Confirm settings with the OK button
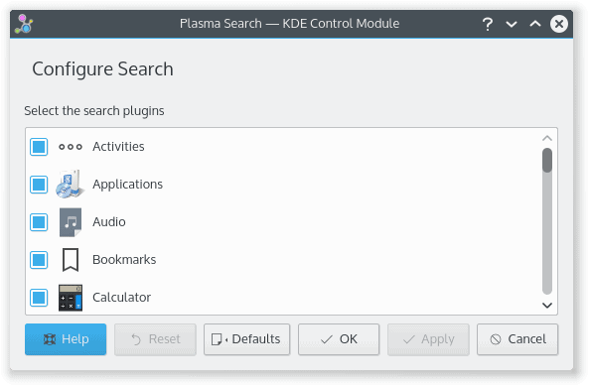 pos(339,339)
